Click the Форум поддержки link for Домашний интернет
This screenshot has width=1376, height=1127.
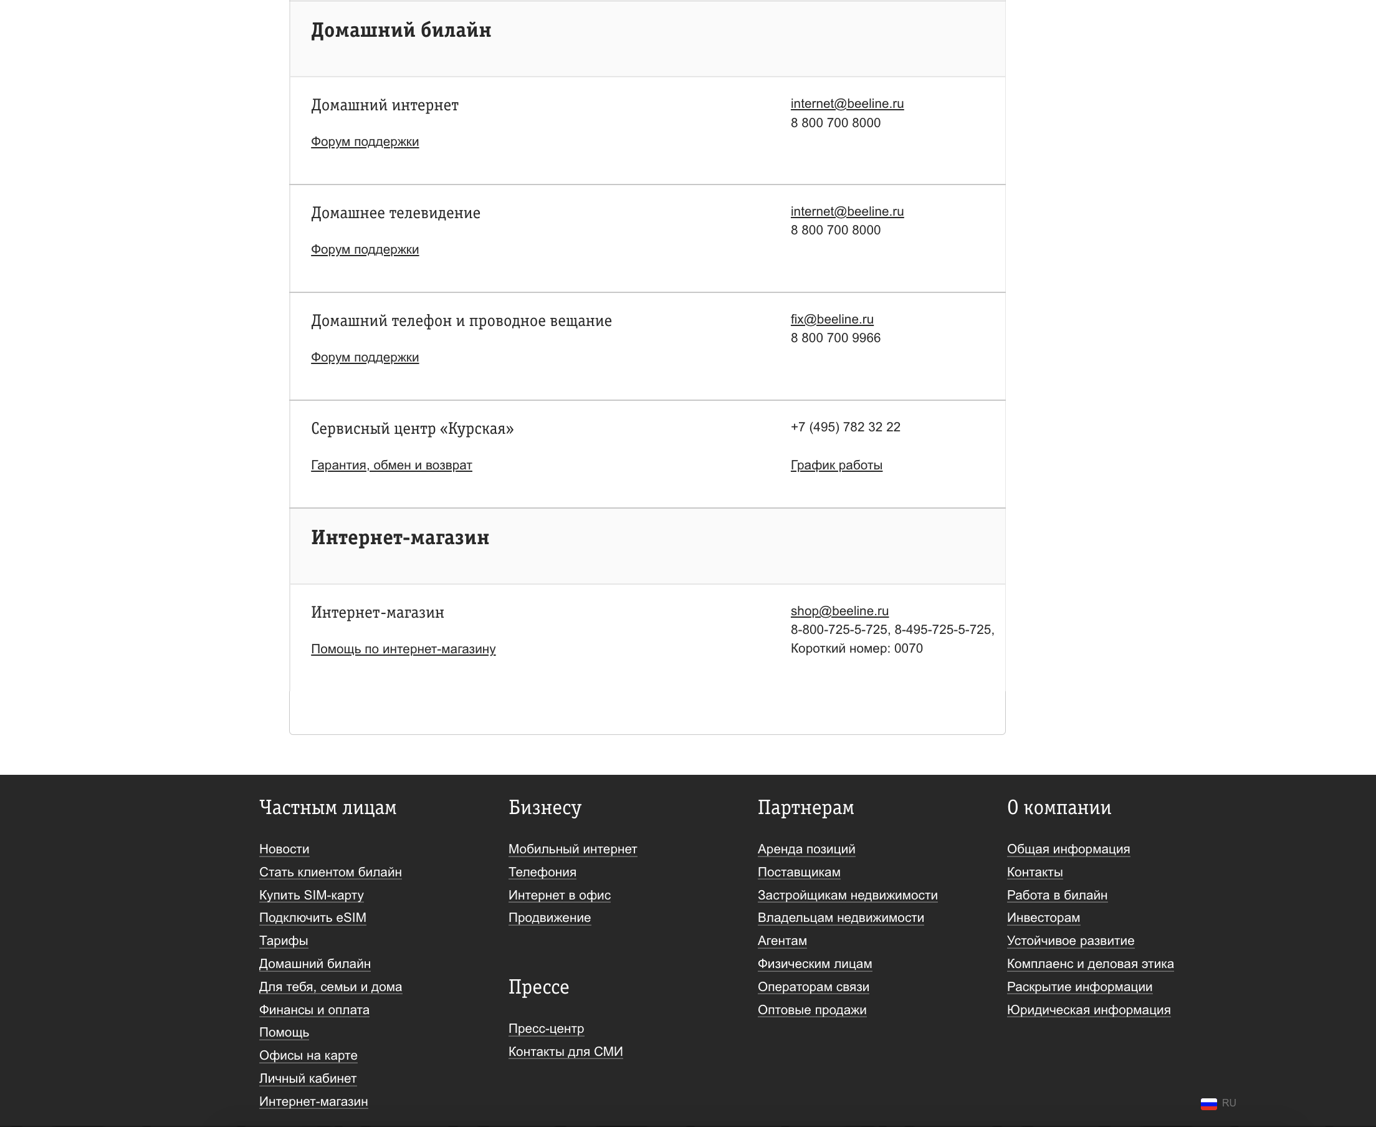click(x=365, y=141)
